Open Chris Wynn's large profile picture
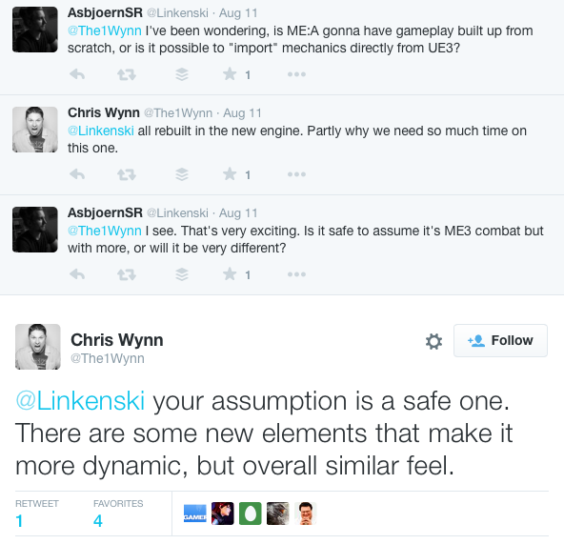 pos(38,347)
